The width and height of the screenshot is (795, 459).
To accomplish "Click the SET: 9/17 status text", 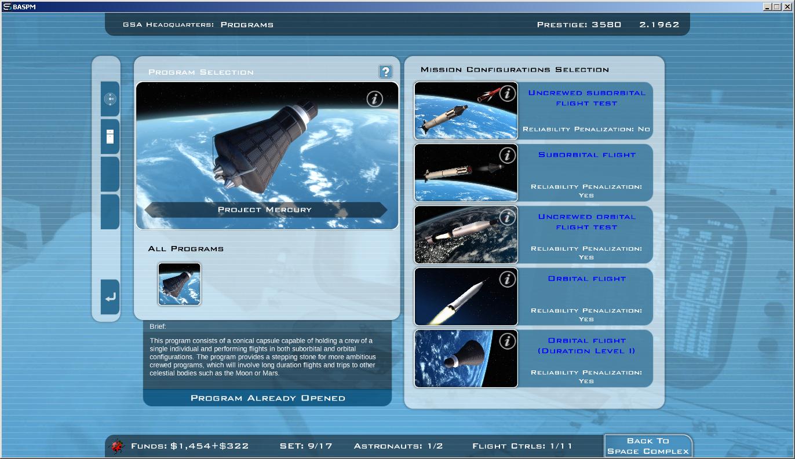I will (306, 446).
